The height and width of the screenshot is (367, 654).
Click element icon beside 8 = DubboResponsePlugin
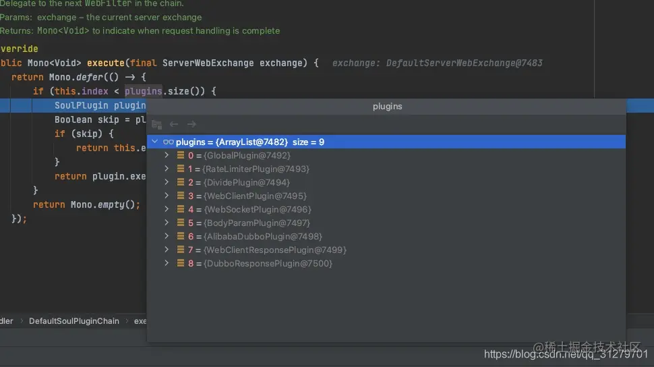click(181, 263)
